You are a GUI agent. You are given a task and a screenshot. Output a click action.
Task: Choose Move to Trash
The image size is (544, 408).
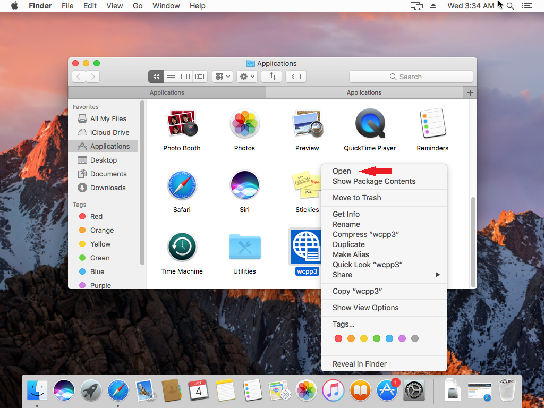(x=384, y=198)
